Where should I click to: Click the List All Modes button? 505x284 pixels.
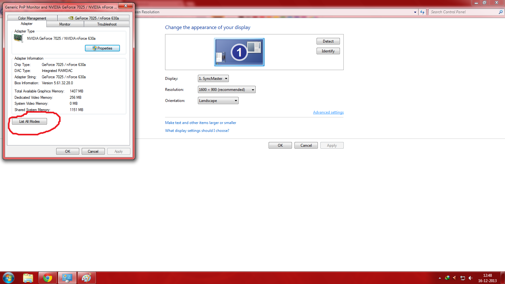(29, 121)
